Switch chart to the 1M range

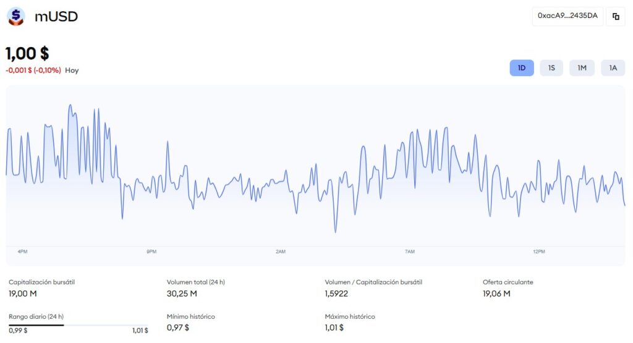click(x=582, y=68)
